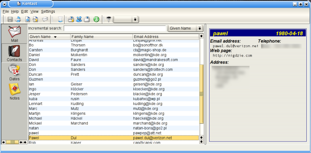Select the pawpep@att.net contact row
This screenshot has width=311, height=153.
[114, 133]
